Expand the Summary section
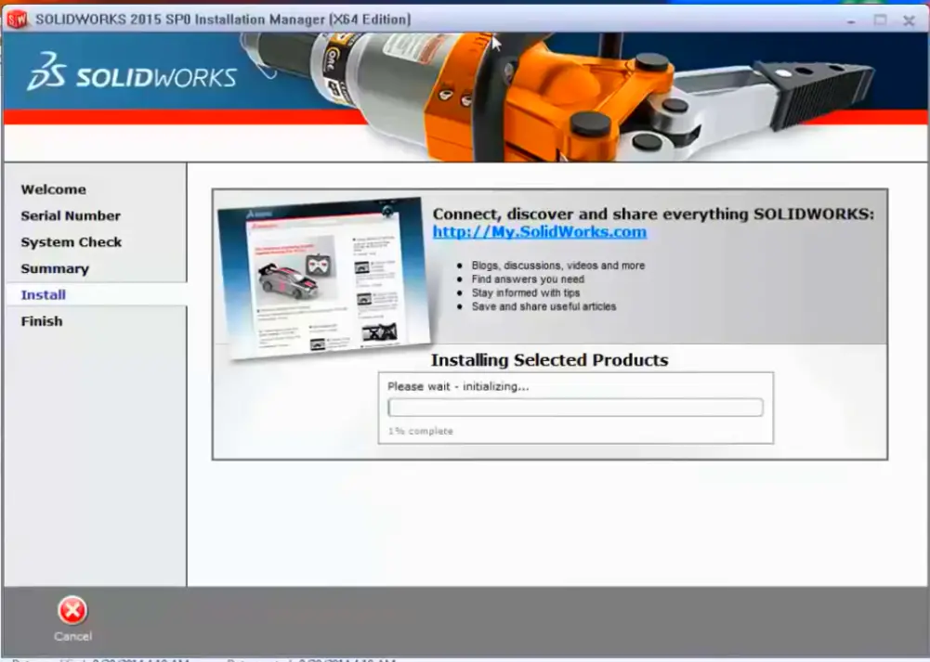This screenshot has height=662, width=930. (x=55, y=268)
